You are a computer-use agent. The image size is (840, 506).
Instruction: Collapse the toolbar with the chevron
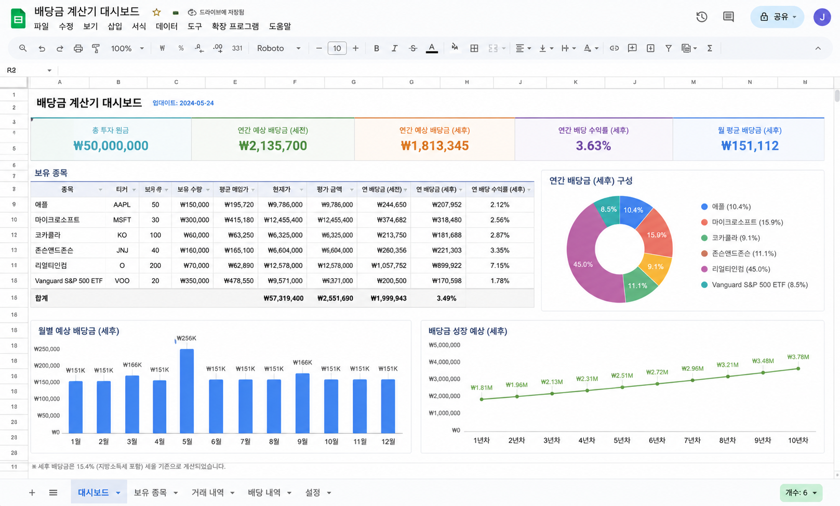[x=818, y=48]
